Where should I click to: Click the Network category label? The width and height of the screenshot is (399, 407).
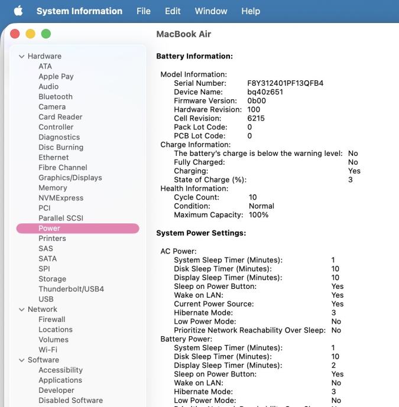pyautogui.click(x=43, y=310)
